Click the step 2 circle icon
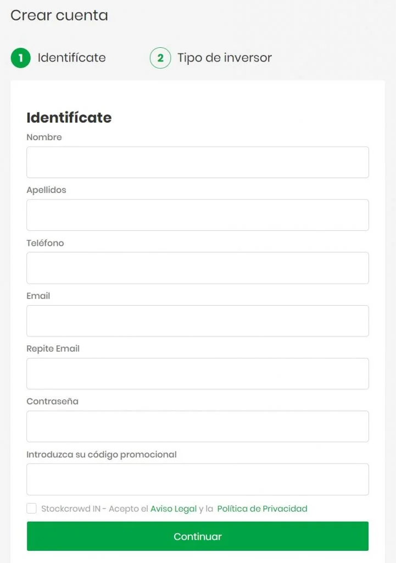This screenshot has height=563, width=396. (x=160, y=58)
